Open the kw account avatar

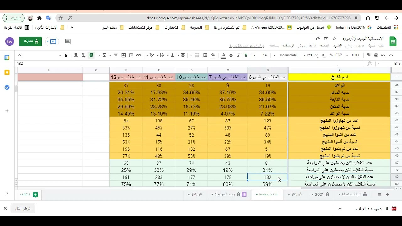point(9,41)
